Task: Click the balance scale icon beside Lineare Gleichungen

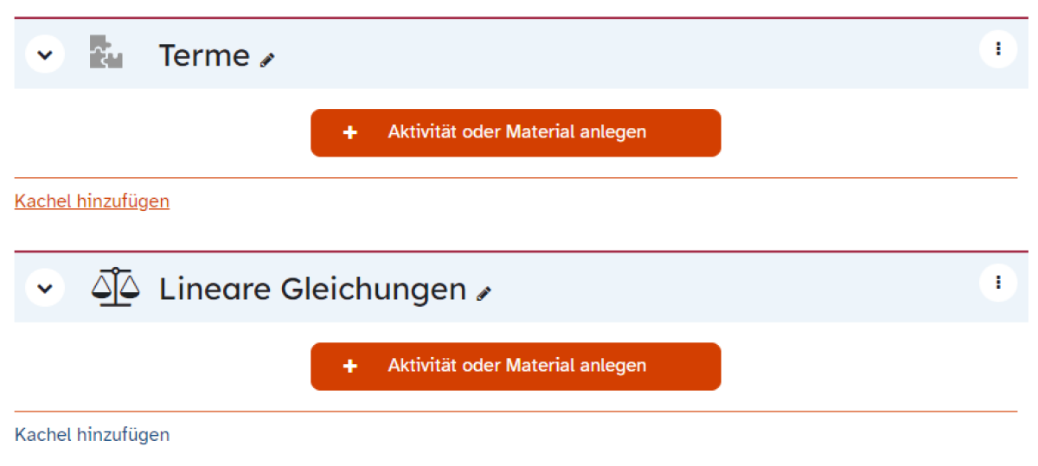Action: pos(115,287)
